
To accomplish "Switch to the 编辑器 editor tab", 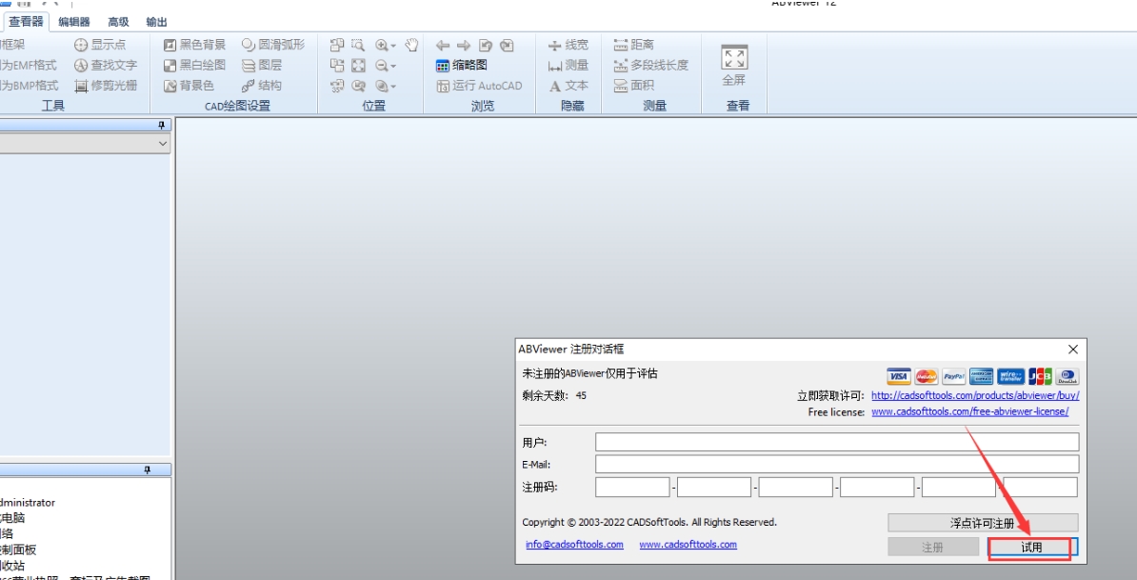I will coord(74,22).
